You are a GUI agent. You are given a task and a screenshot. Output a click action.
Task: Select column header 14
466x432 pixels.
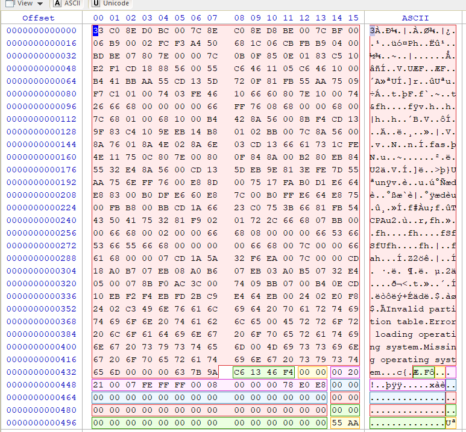click(x=337, y=18)
